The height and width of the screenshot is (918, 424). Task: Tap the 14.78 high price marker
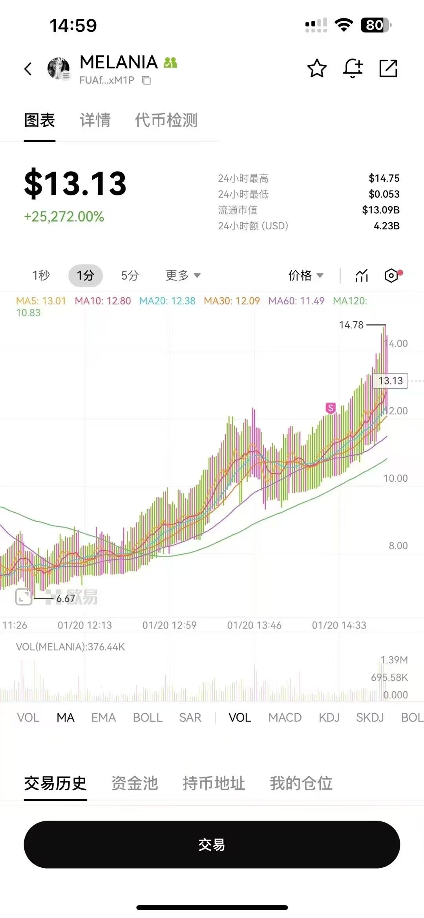tap(351, 325)
